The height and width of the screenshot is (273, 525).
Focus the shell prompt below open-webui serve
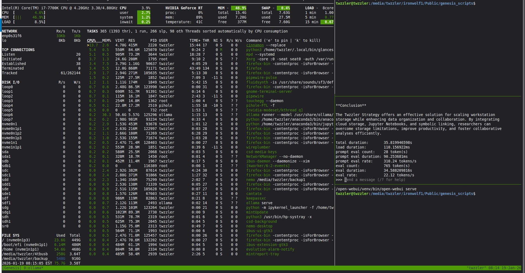pos(406,194)
